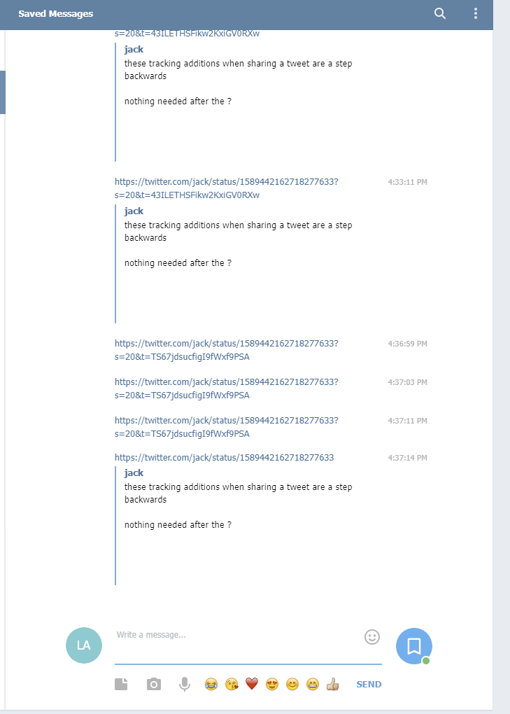Screen dimensions: 510x714
Task: Open the twitter link sent at 4:37:14 PM
Action: pos(224,458)
